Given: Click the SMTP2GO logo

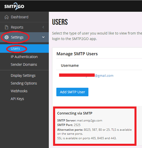Looking at the screenshot, I should [14, 6].
